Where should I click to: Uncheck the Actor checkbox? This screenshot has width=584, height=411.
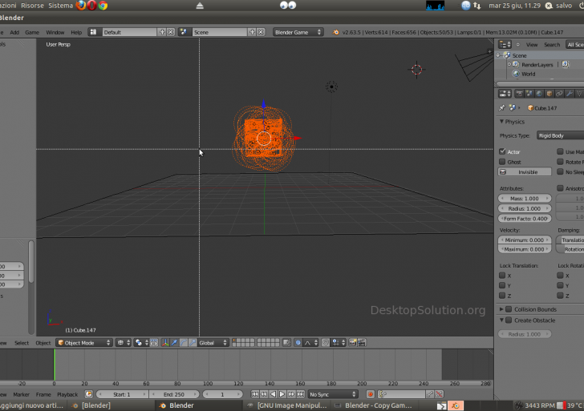(503, 151)
